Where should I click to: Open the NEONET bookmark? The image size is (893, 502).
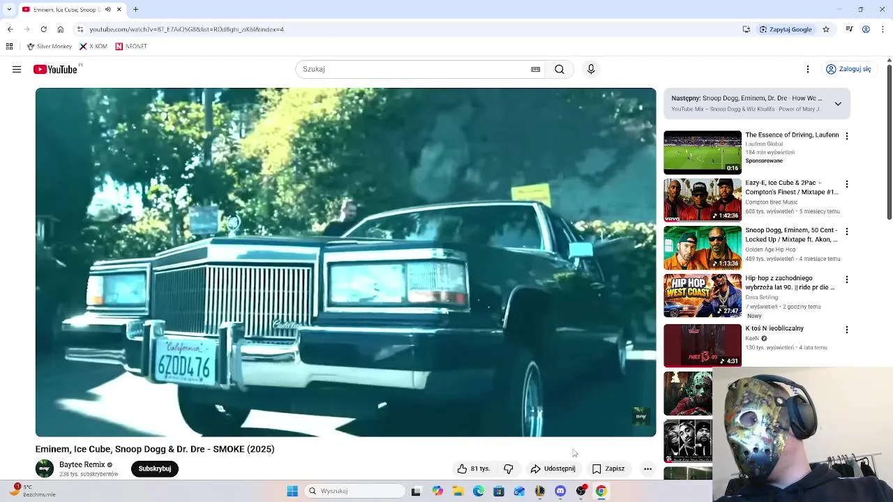(131, 46)
